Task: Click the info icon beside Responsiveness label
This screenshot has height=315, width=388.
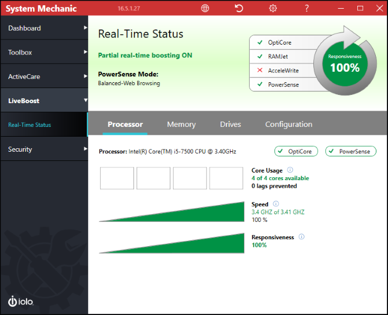Action: (x=301, y=237)
